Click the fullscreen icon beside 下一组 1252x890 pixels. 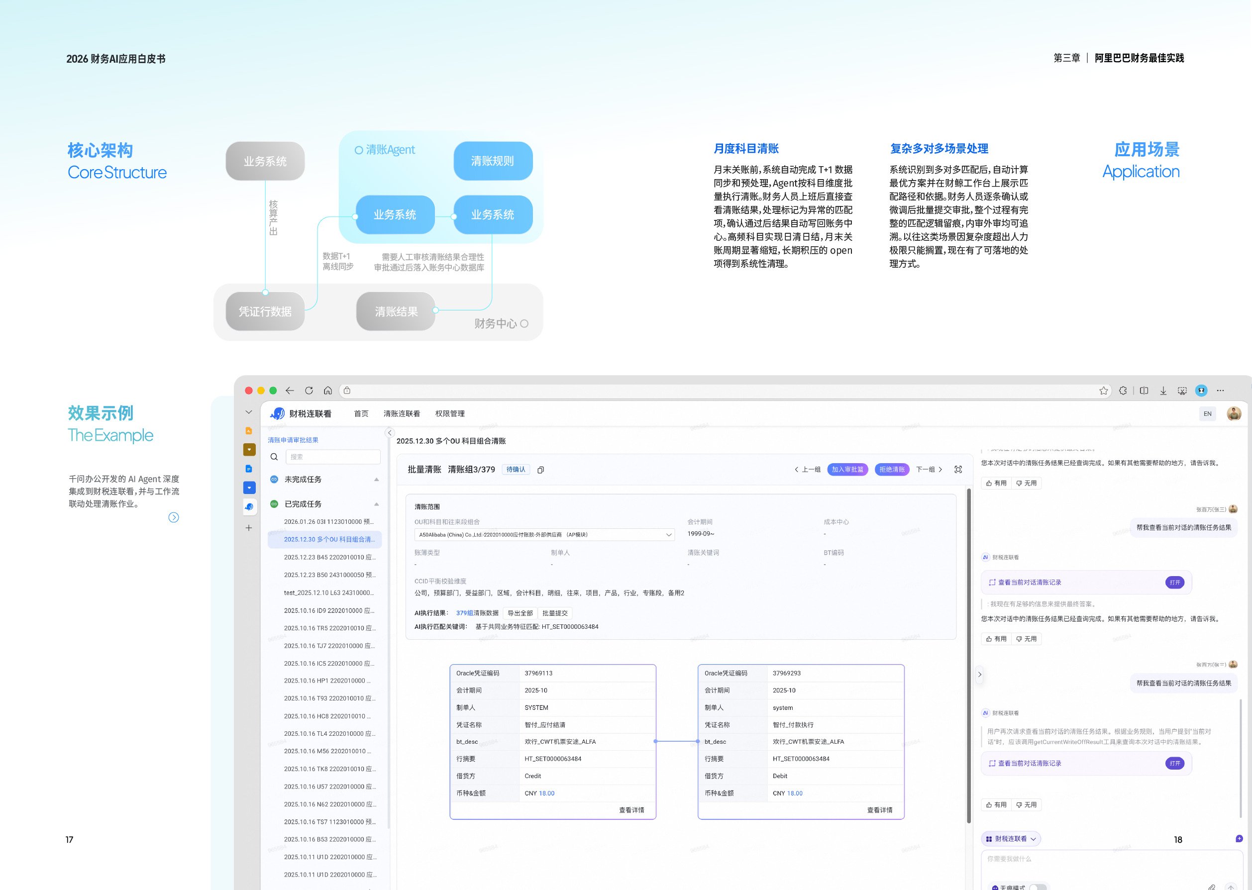pyautogui.click(x=958, y=469)
